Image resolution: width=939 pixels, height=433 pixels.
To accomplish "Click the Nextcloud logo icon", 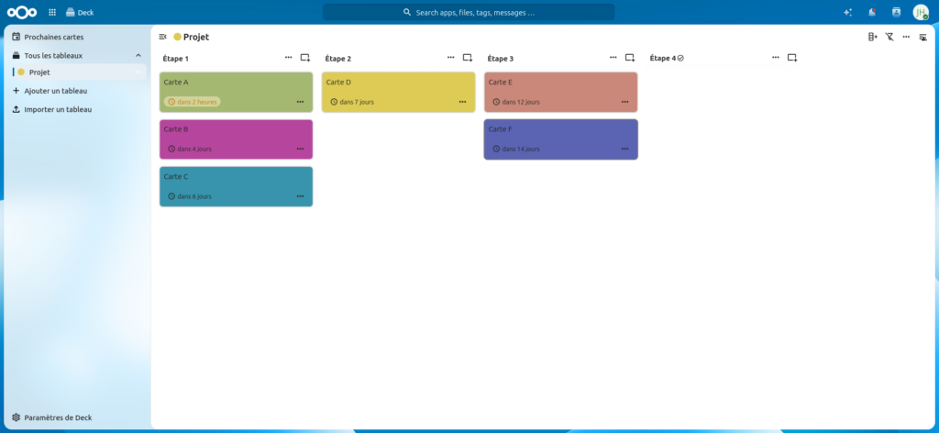I will (22, 12).
